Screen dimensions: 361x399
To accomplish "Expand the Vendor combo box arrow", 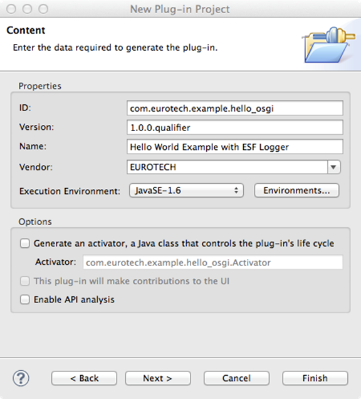I will pos(334,167).
